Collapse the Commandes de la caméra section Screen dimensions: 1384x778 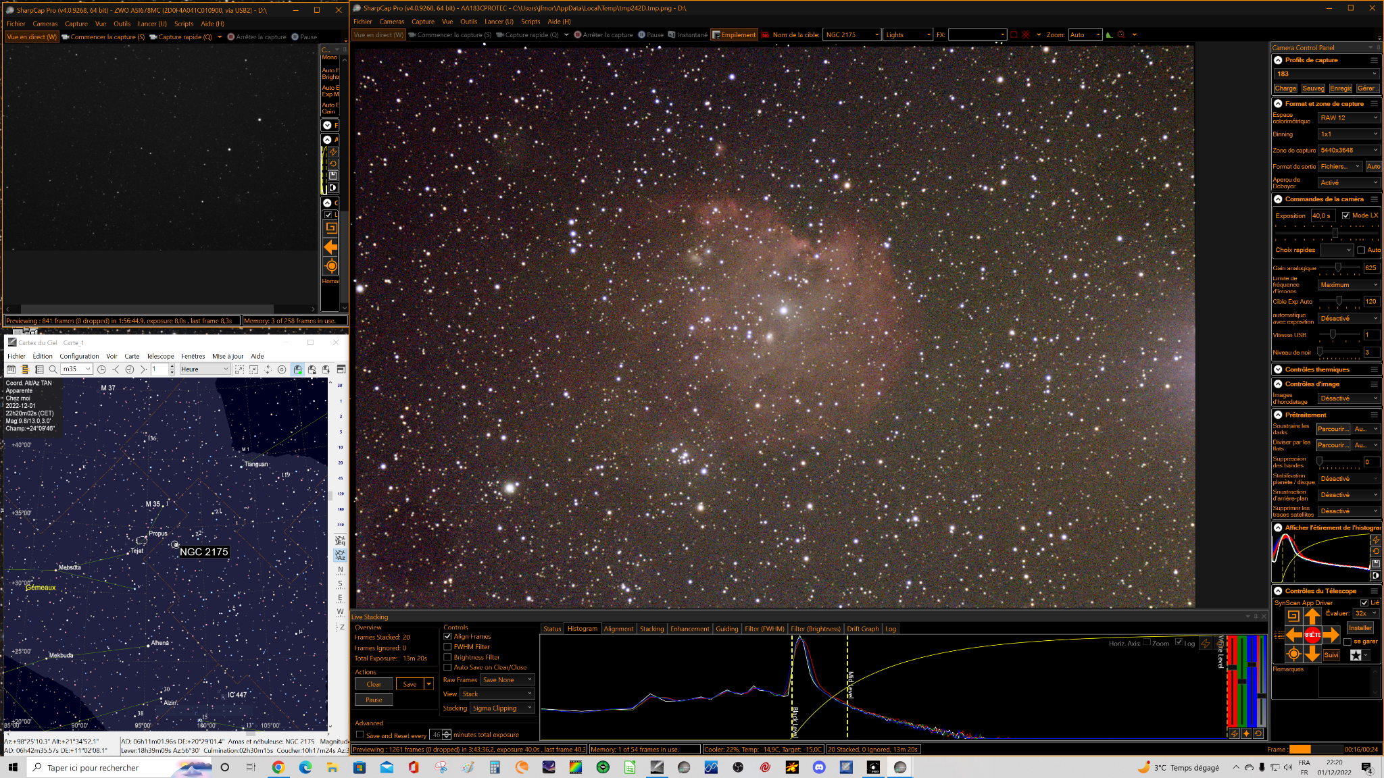(x=1278, y=199)
